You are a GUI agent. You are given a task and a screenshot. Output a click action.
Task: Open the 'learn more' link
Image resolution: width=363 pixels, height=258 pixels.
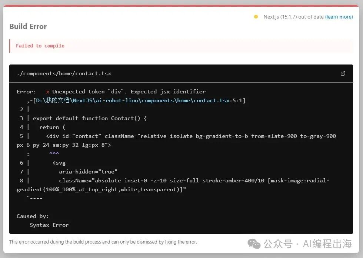point(339,17)
